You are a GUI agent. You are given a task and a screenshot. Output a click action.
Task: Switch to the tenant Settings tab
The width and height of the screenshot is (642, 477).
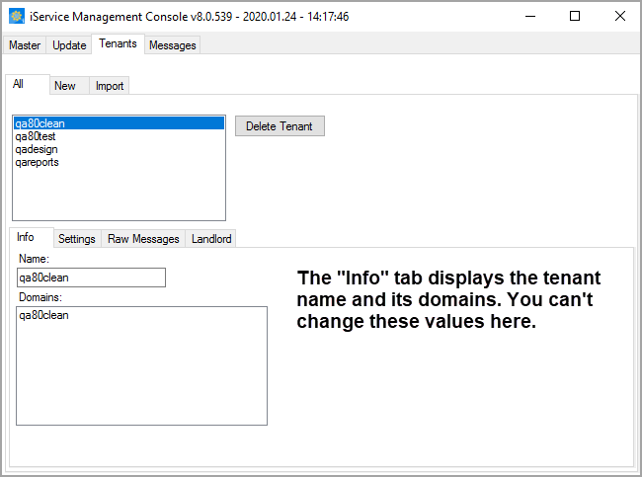77,239
